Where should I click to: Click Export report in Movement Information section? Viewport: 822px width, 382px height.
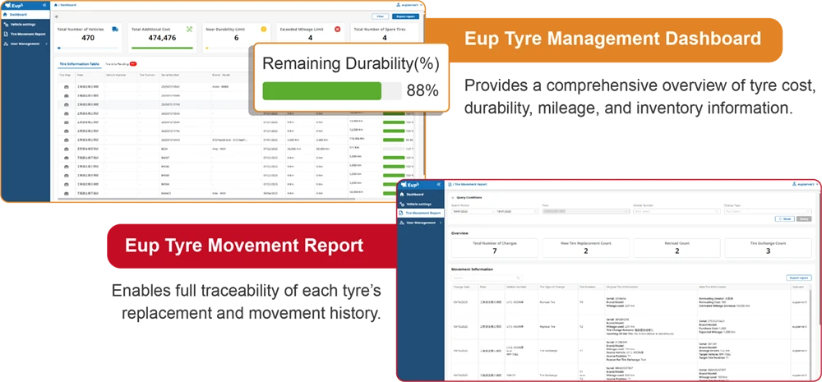[799, 278]
